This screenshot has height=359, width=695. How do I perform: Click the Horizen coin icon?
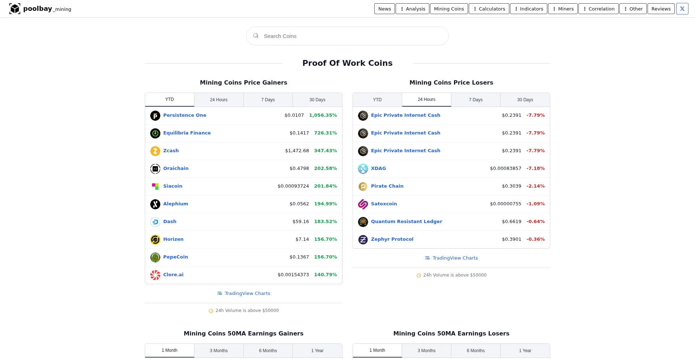[155, 240]
